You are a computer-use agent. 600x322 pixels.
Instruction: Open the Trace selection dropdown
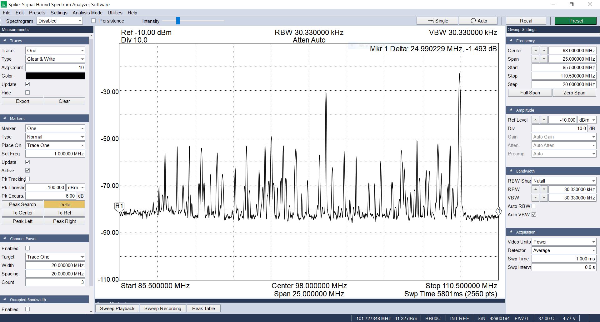coord(55,50)
